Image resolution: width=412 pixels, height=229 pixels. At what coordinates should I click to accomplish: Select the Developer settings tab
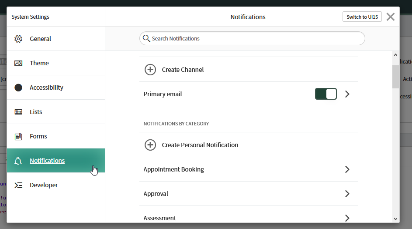(x=56, y=185)
